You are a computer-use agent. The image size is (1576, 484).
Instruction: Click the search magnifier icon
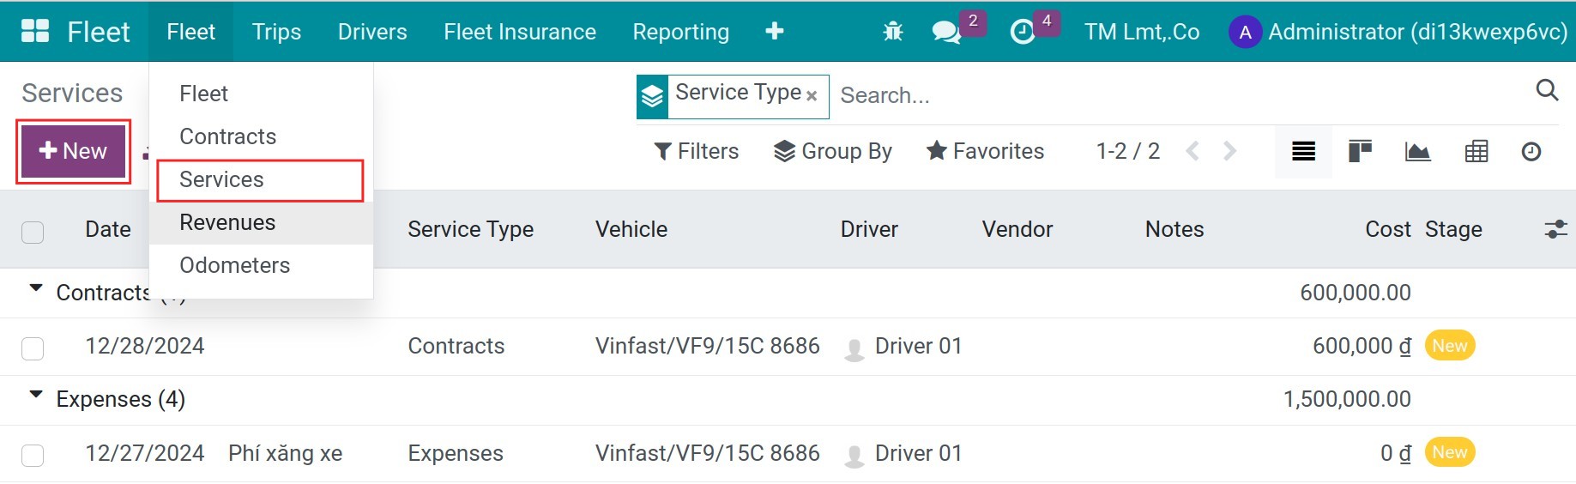point(1547,90)
